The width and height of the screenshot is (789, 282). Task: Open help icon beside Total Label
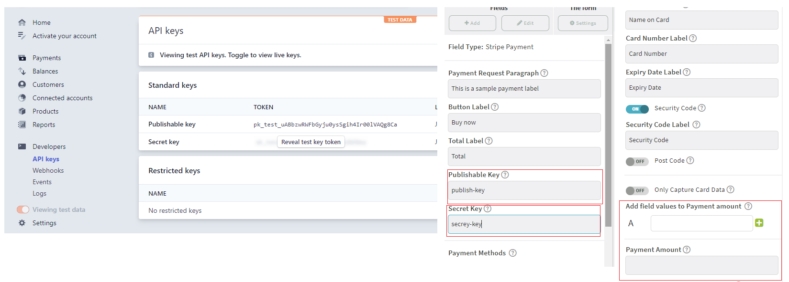point(489,141)
